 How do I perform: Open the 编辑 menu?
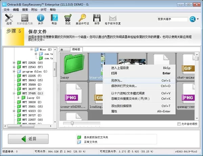(x=16, y=10)
